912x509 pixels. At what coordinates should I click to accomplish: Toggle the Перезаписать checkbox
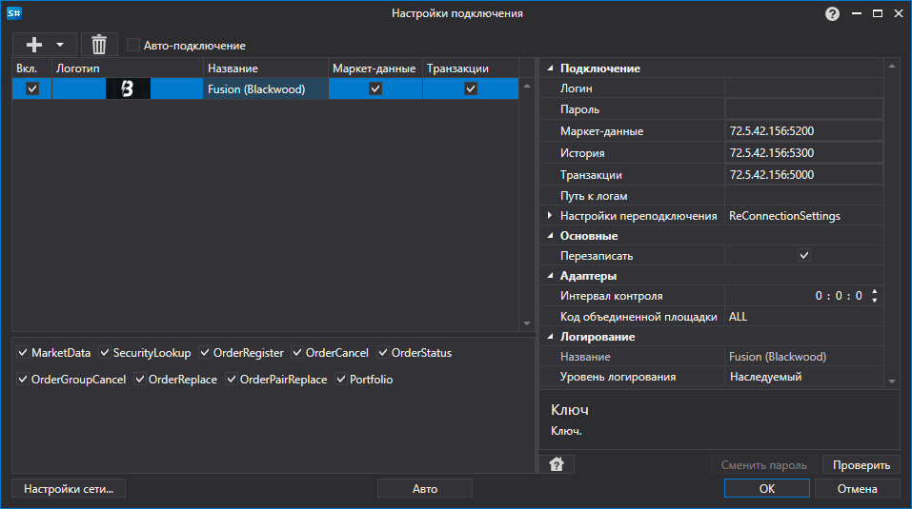coord(803,255)
